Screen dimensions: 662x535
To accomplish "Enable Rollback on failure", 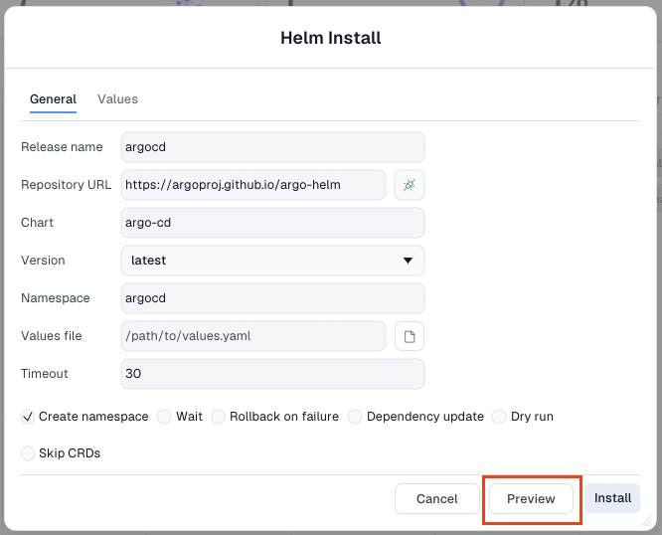I will pyautogui.click(x=218, y=417).
